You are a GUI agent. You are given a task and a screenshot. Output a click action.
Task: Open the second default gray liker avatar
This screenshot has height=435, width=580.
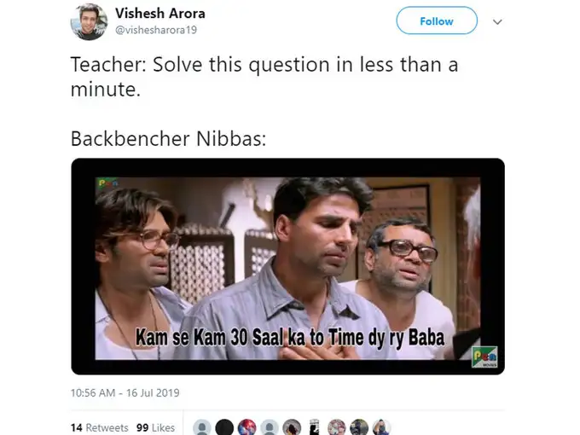pyautogui.click(x=270, y=427)
